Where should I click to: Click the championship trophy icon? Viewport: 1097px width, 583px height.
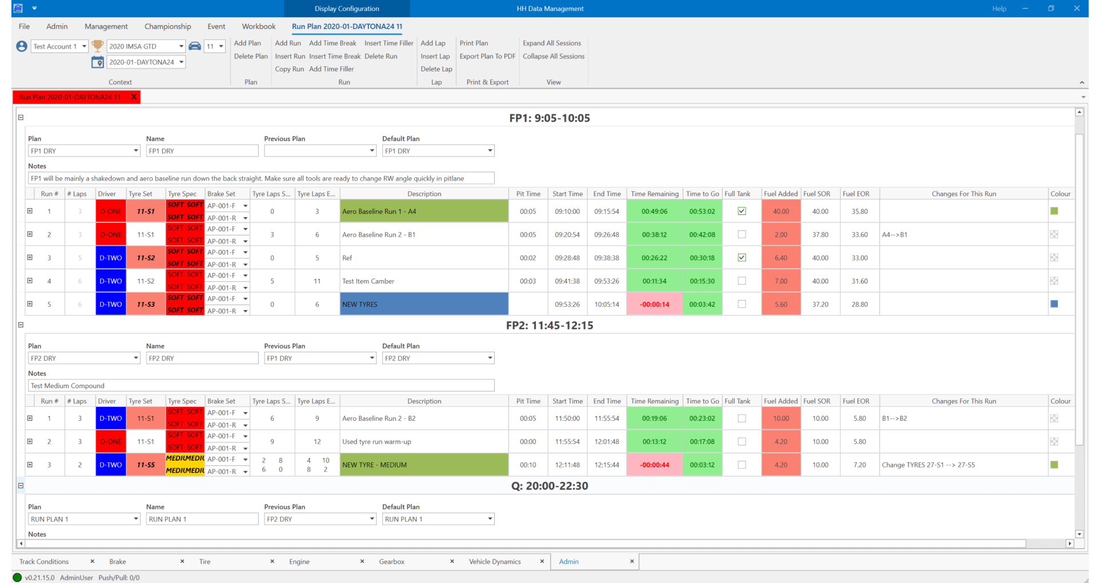pos(98,46)
